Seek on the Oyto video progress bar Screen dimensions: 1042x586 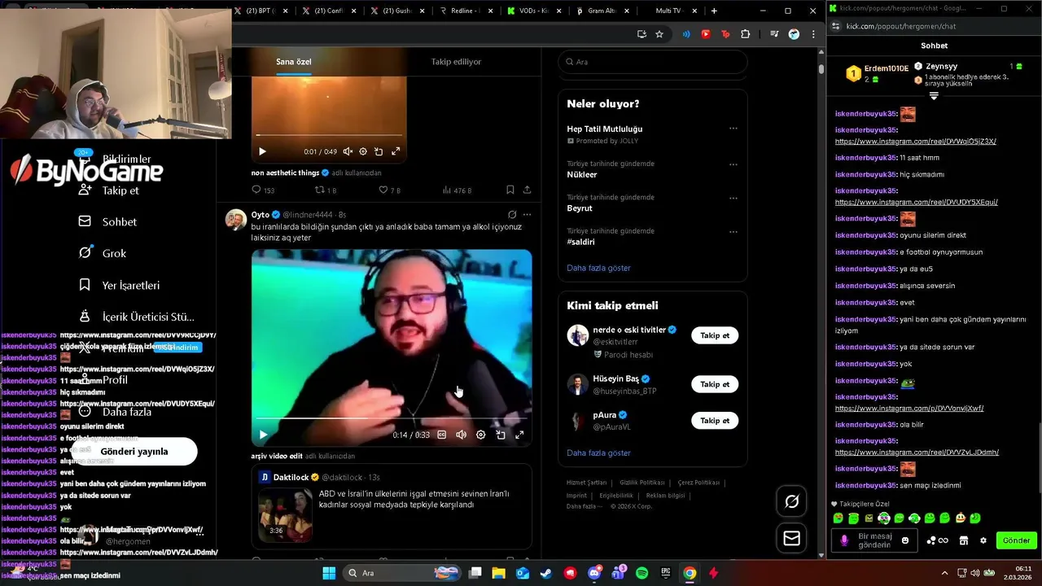point(392,419)
